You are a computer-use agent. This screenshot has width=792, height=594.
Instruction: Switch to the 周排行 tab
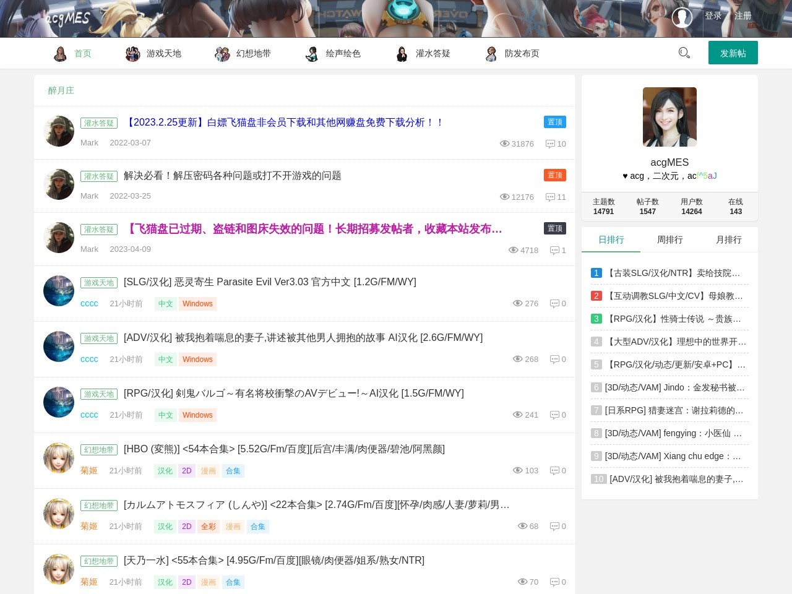coord(669,240)
